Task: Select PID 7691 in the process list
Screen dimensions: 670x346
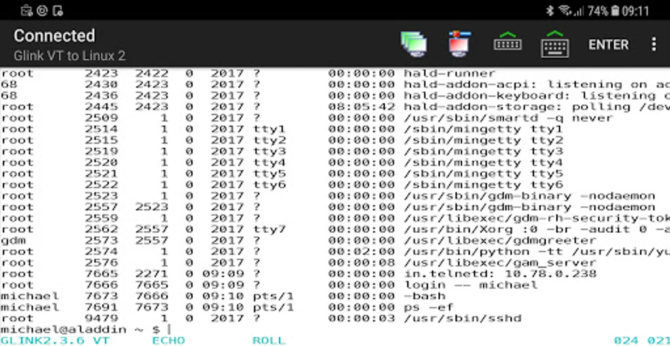Action: click(x=101, y=307)
